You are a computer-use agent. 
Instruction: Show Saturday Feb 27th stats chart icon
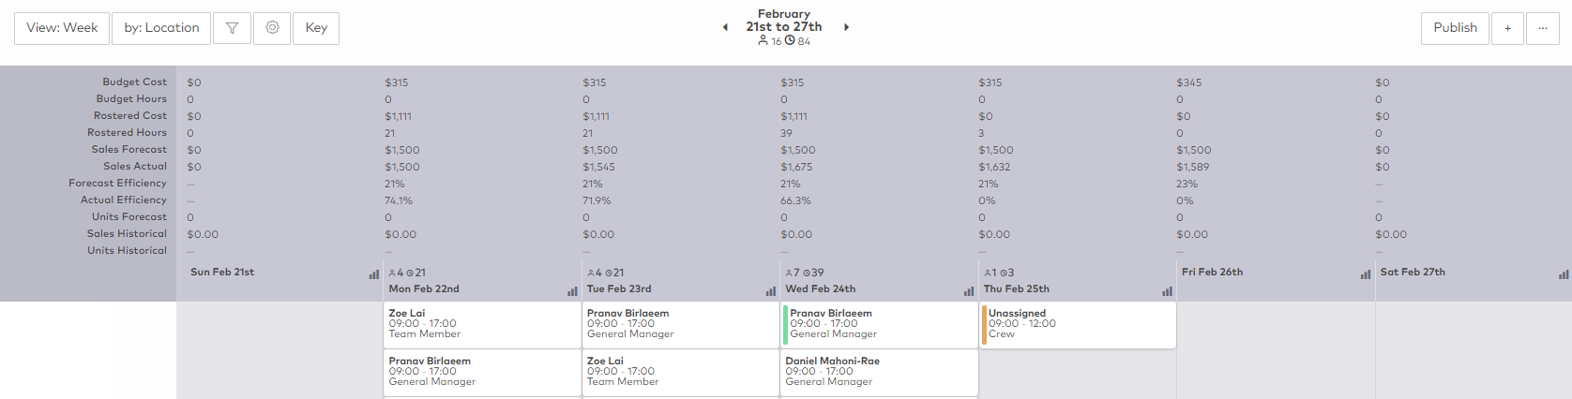(x=1564, y=274)
